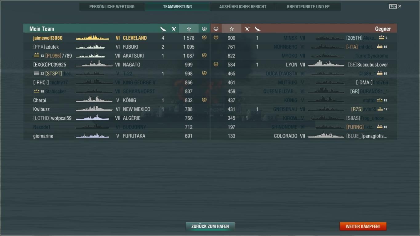
Task: Click the Weiter Kämpfen! button
Action: point(363,226)
